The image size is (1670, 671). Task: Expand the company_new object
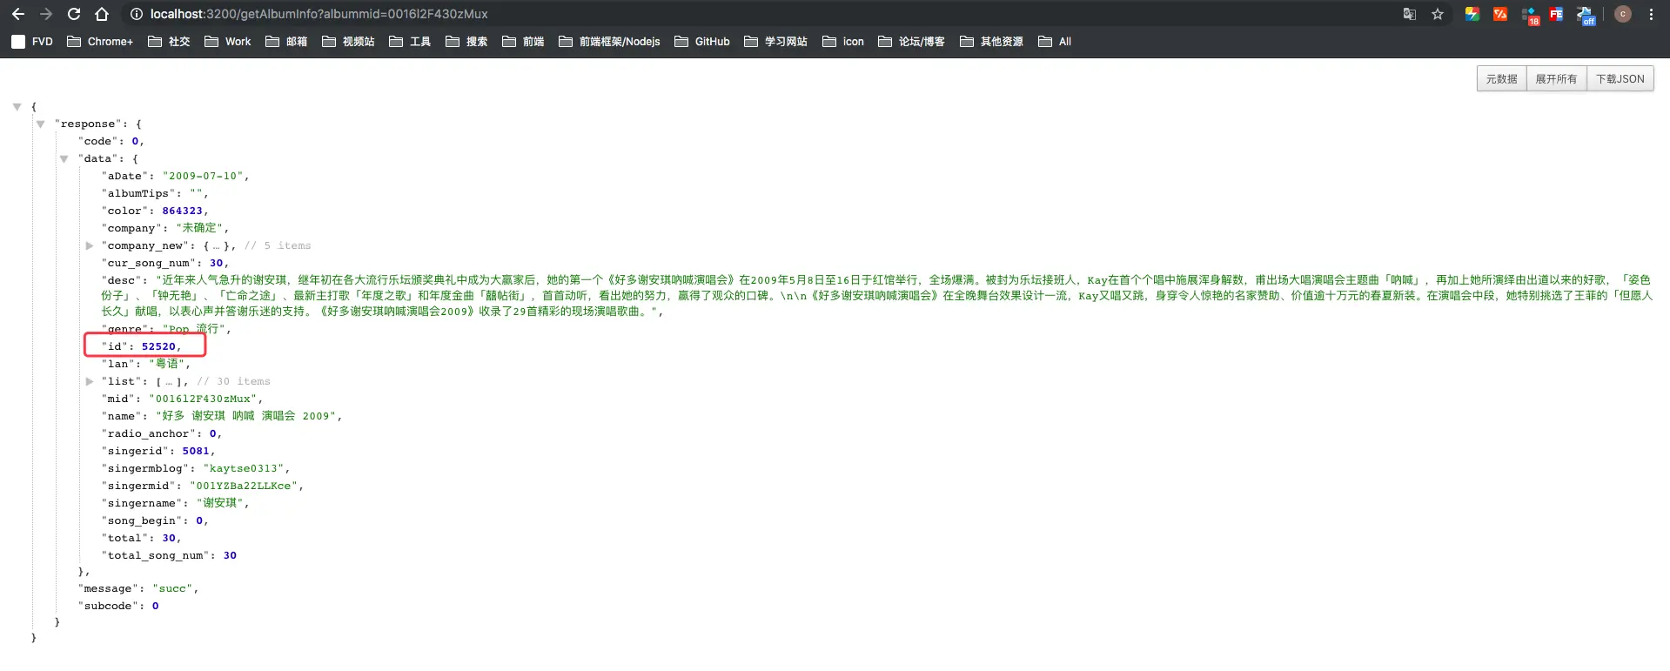[x=89, y=246]
